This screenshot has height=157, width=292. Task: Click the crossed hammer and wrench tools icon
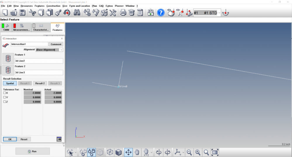pyautogui.click(x=113, y=13)
